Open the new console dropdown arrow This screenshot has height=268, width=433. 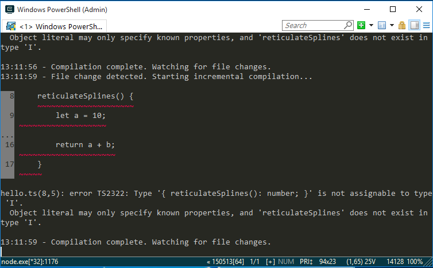point(371,25)
